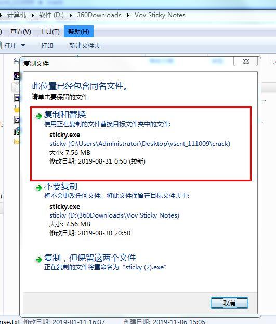This screenshot has width=276, height=324.
Task: Open the 帮助(H) menu
Action: [78, 31]
